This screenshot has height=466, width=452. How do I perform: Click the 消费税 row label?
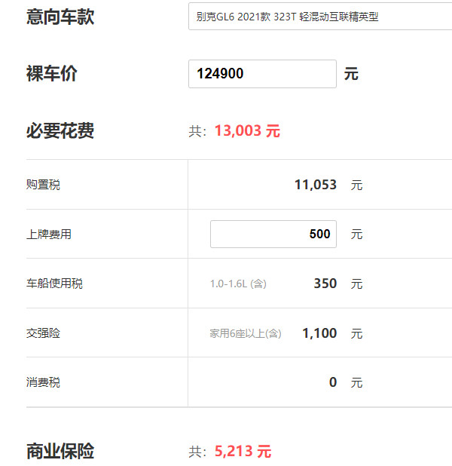tap(43, 382)
